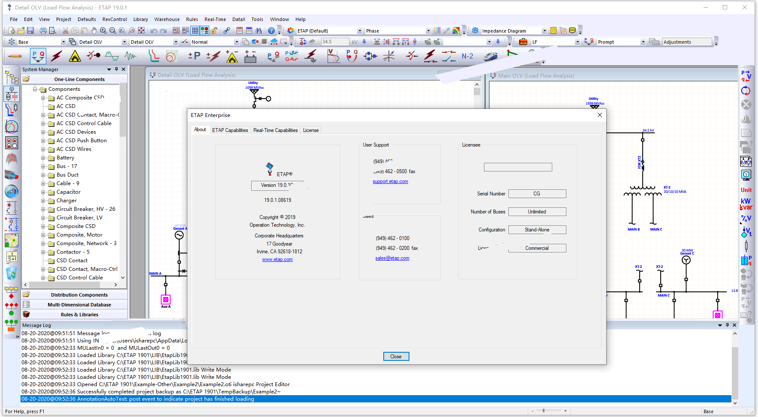The image size is (758, 417).
Task: Toggle the display grid button
Action: (195, 30)
